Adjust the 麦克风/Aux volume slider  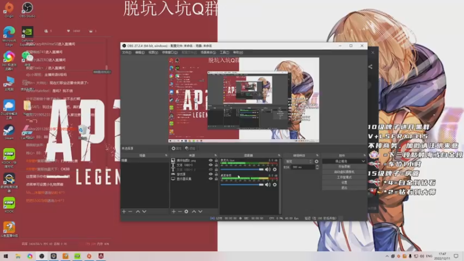(x=242, y=169)
